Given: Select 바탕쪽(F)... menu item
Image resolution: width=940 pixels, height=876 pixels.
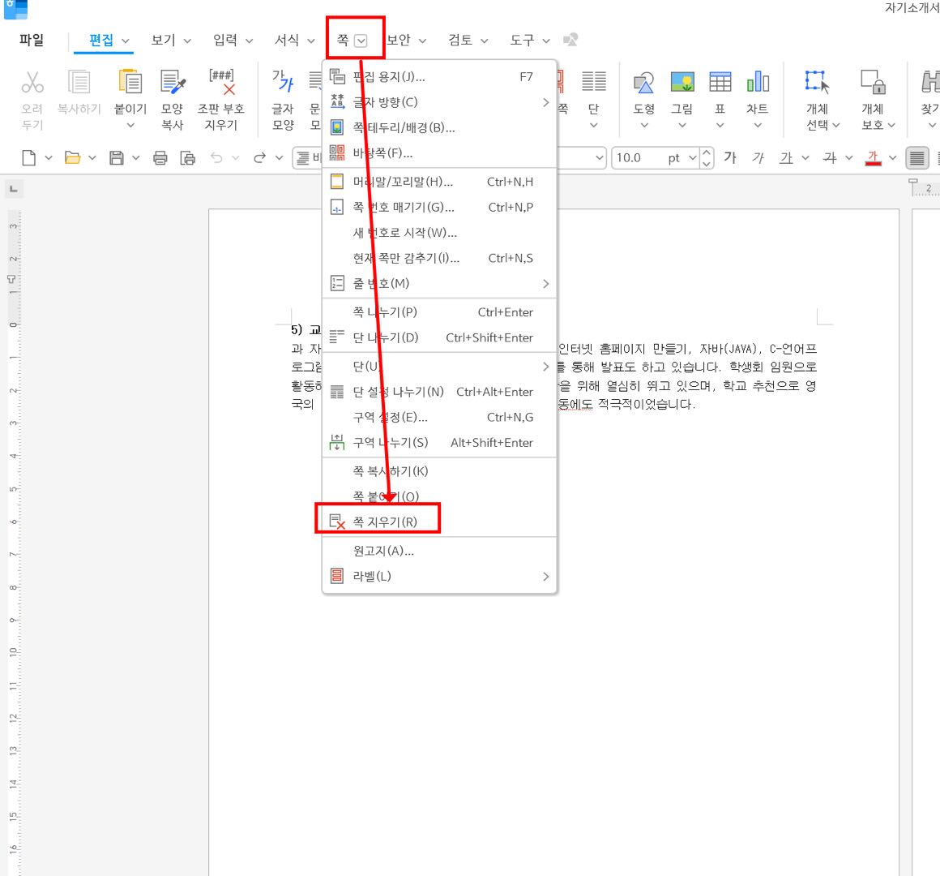Looking at the screenshot, I should pyautogui.click(x=439, y=153).
